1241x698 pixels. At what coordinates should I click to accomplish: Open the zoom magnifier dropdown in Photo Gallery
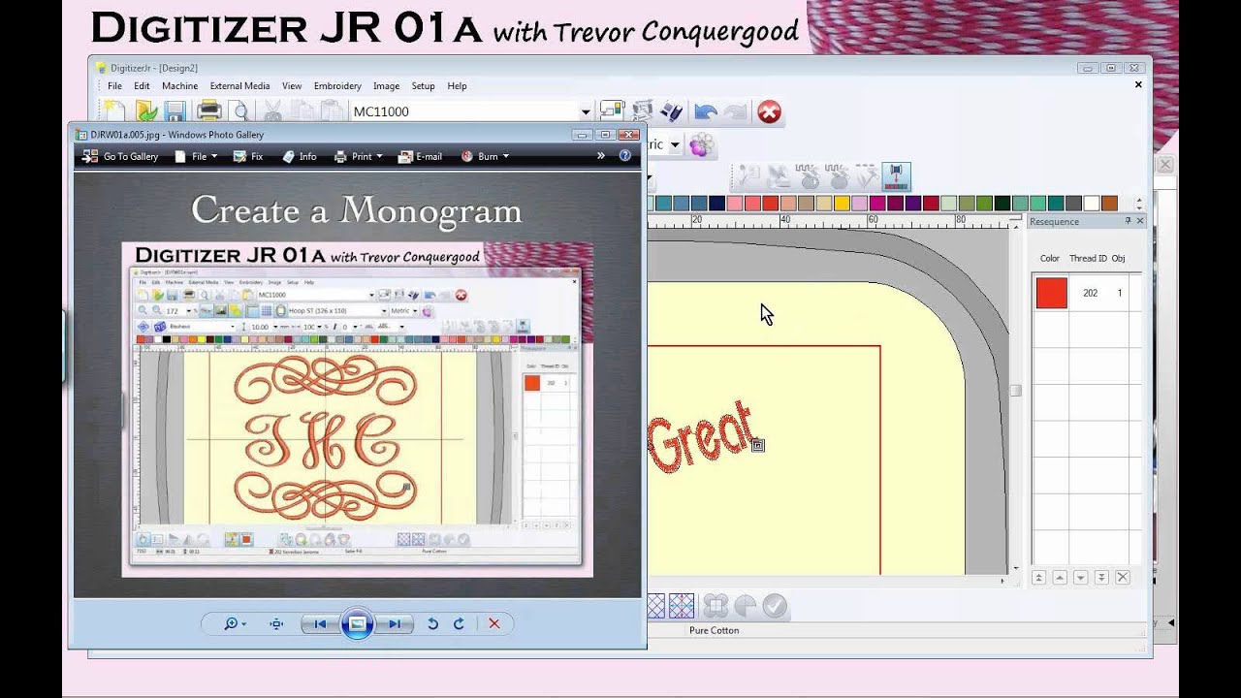coord(235,624)
